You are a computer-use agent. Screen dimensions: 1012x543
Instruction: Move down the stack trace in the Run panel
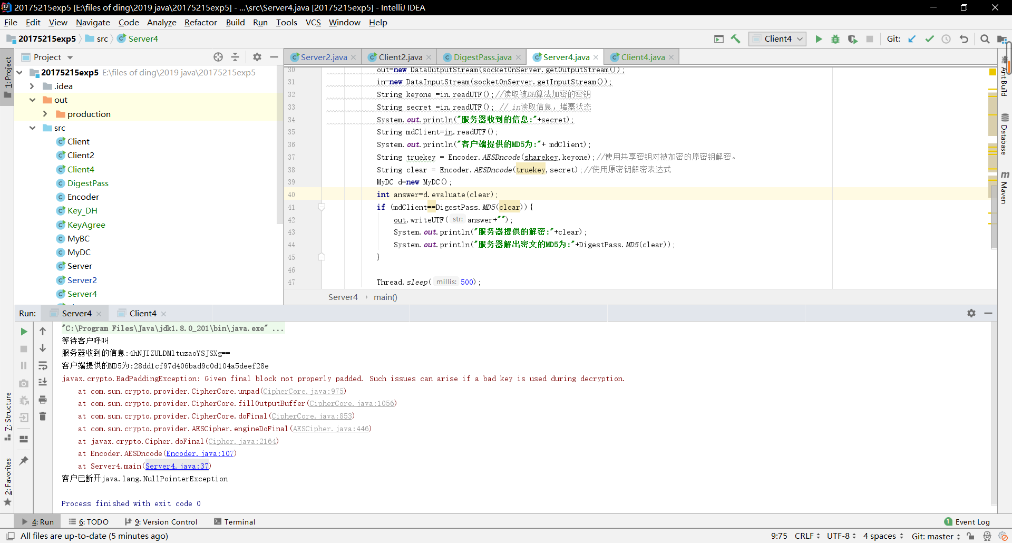coord(43,348)
